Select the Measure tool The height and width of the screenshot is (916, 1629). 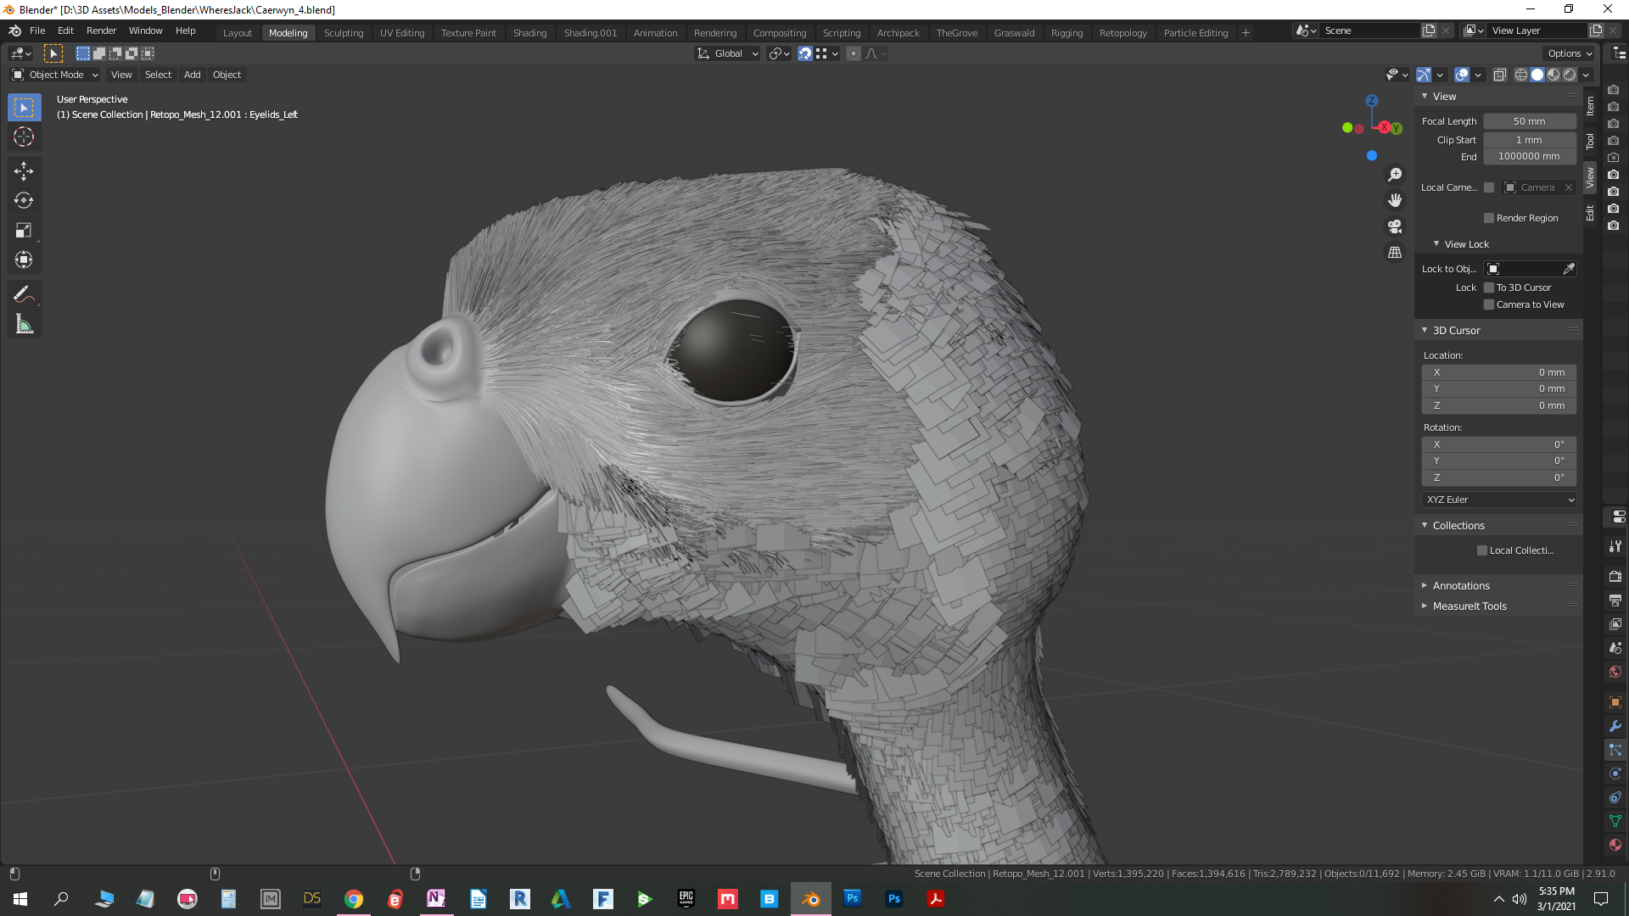click(24, 324)
